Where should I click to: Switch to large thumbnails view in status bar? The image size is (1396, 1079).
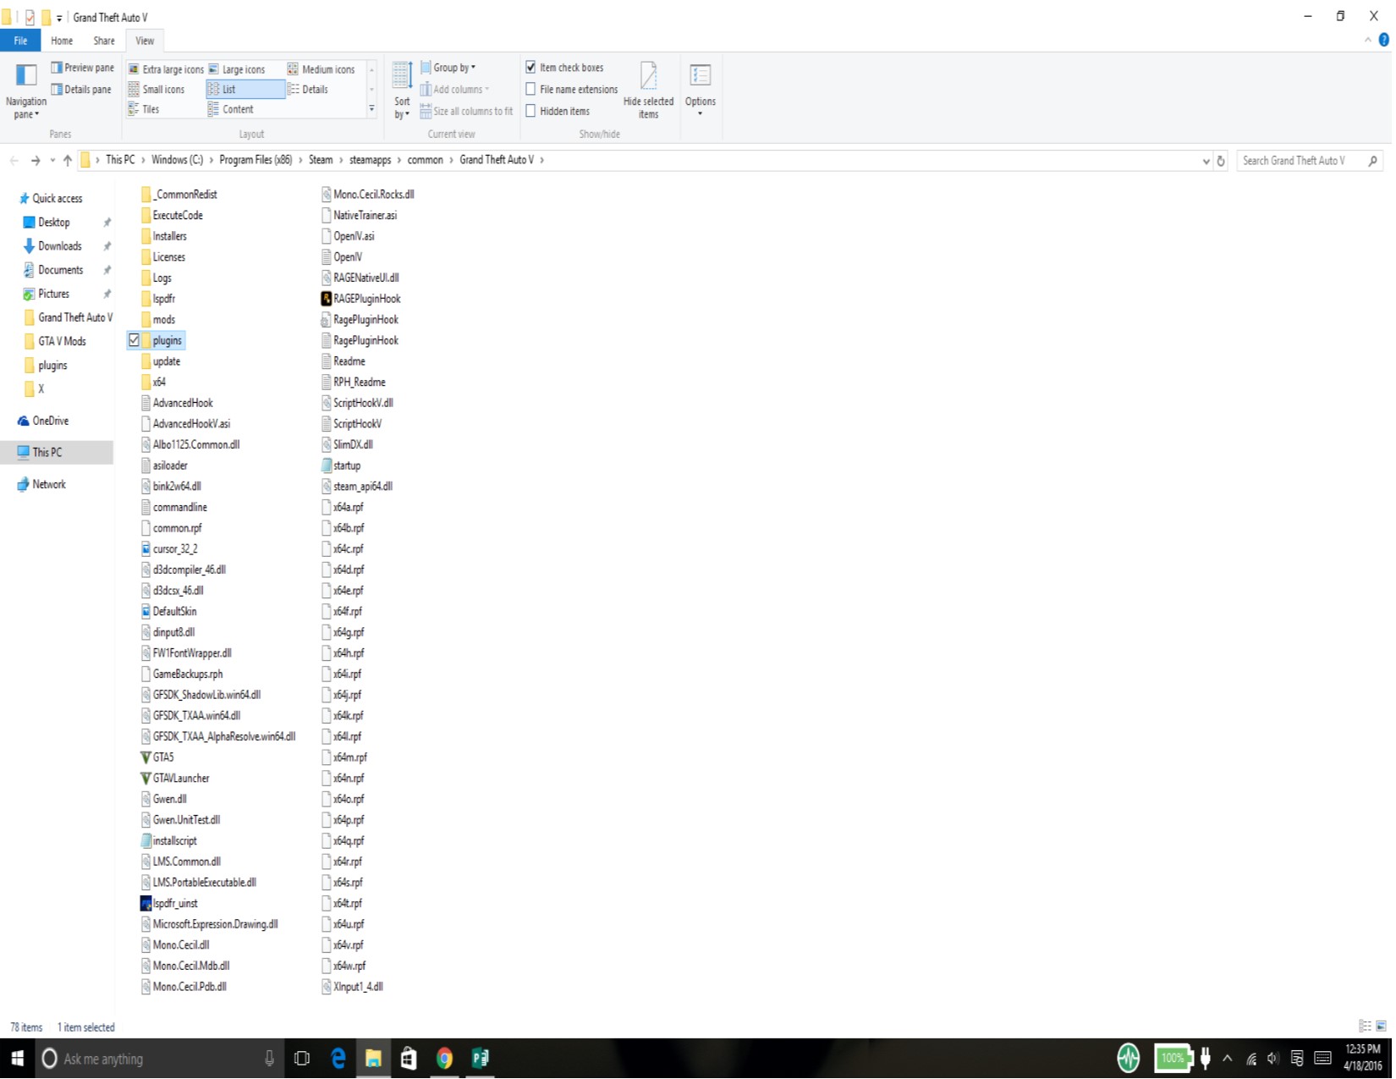pyautogui.click(x=1381, y=1027)
